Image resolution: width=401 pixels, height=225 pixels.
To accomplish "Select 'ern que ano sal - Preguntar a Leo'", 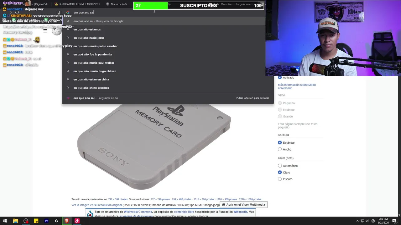I will tap(168, 98).
